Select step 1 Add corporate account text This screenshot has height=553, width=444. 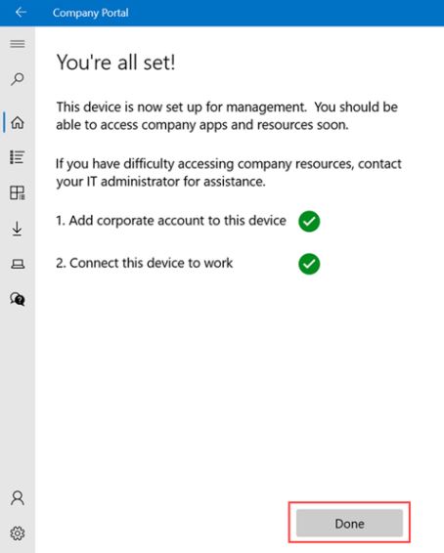click(x=171, y=221)
